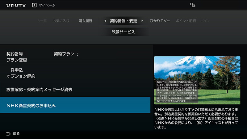Switch to the 購入履歴 tab
Image resolution: width=247 pixels, height=139 pixels.
[x=86, y=21]
